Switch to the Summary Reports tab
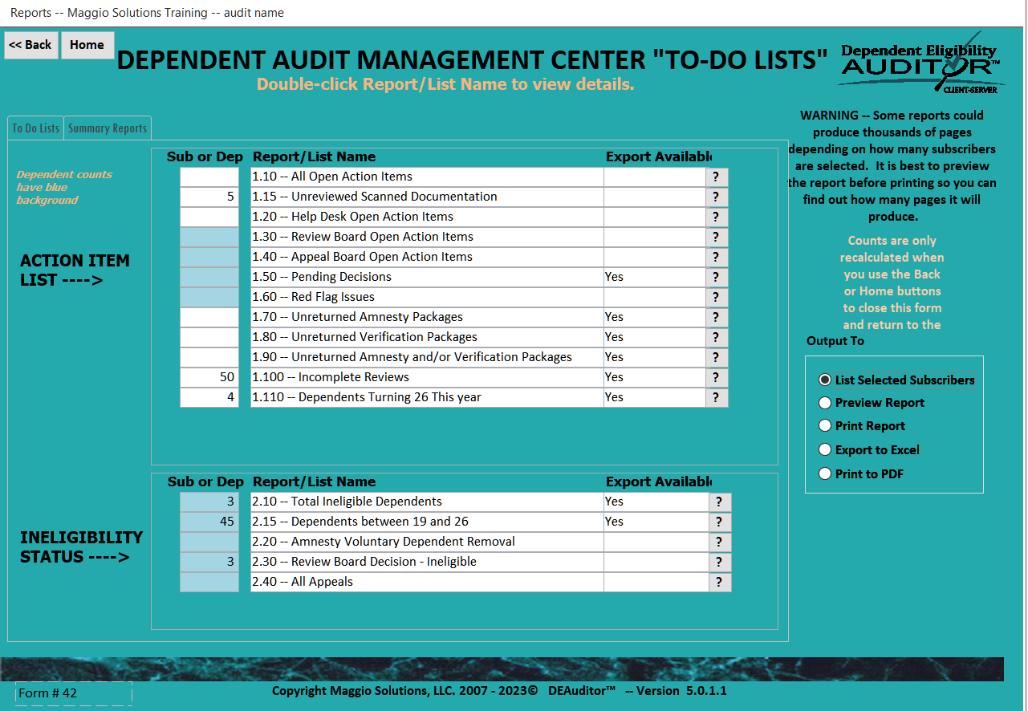The width and height of the screenshot is (1028, 711). point(108,128)
